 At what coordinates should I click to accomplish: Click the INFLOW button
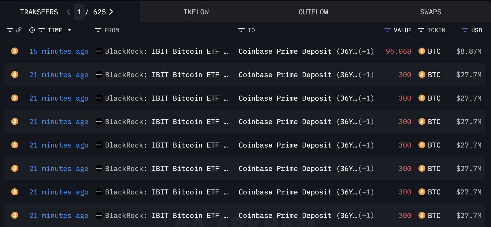point(196,12)
